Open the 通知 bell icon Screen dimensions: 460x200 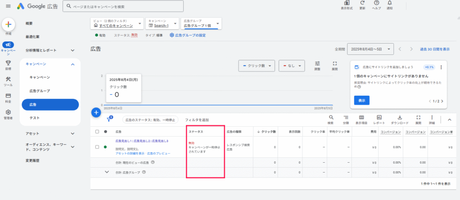[x=389, y=5]
